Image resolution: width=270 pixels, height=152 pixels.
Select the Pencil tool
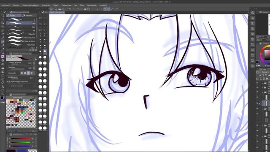[3, 46]
